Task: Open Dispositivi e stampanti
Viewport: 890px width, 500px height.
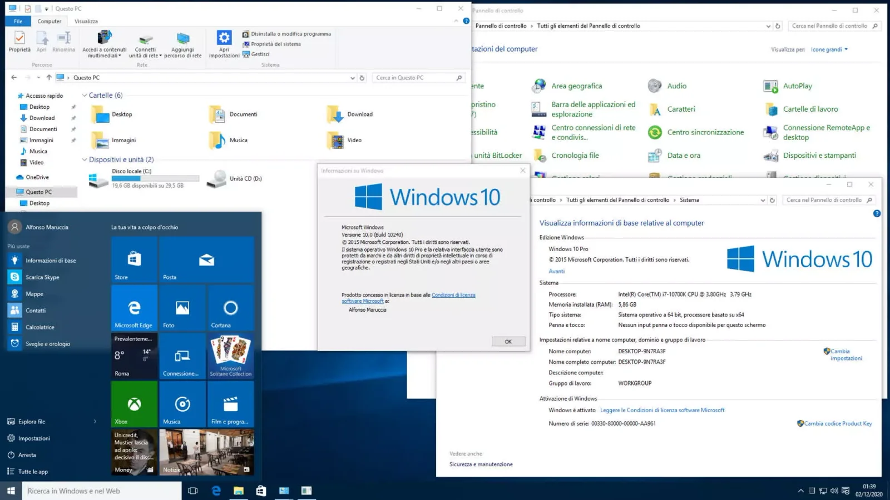Action: pyautogui.click(x=819, y=155)
